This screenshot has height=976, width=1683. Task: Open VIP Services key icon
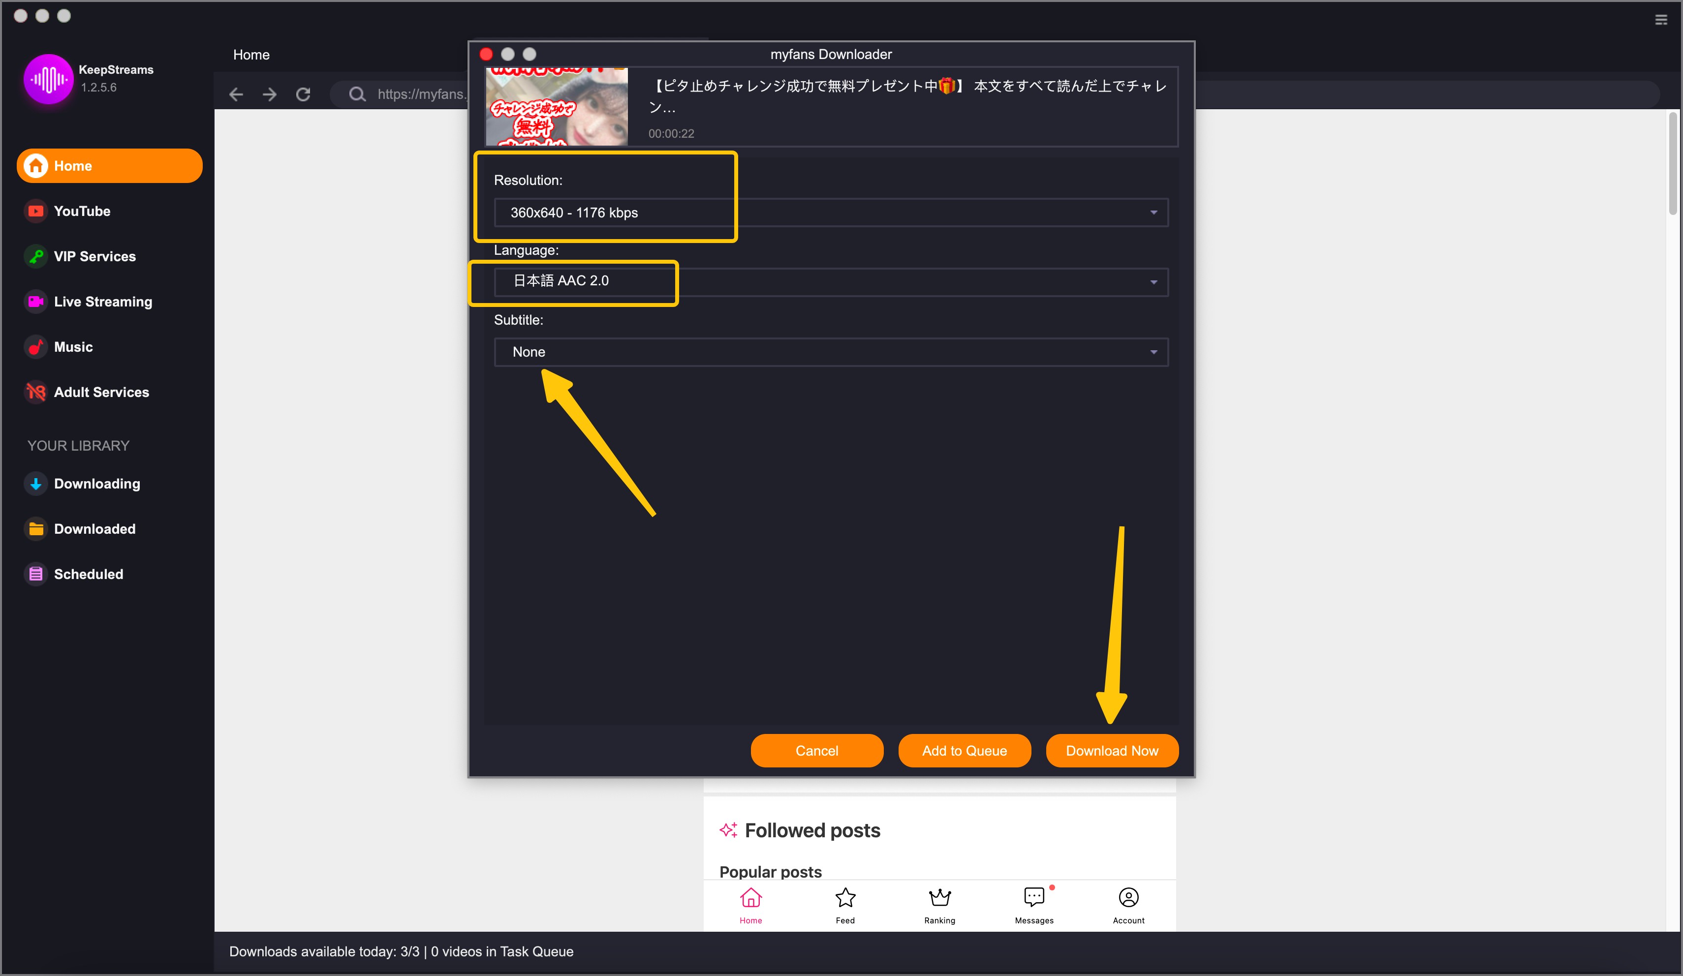point(36,256)
